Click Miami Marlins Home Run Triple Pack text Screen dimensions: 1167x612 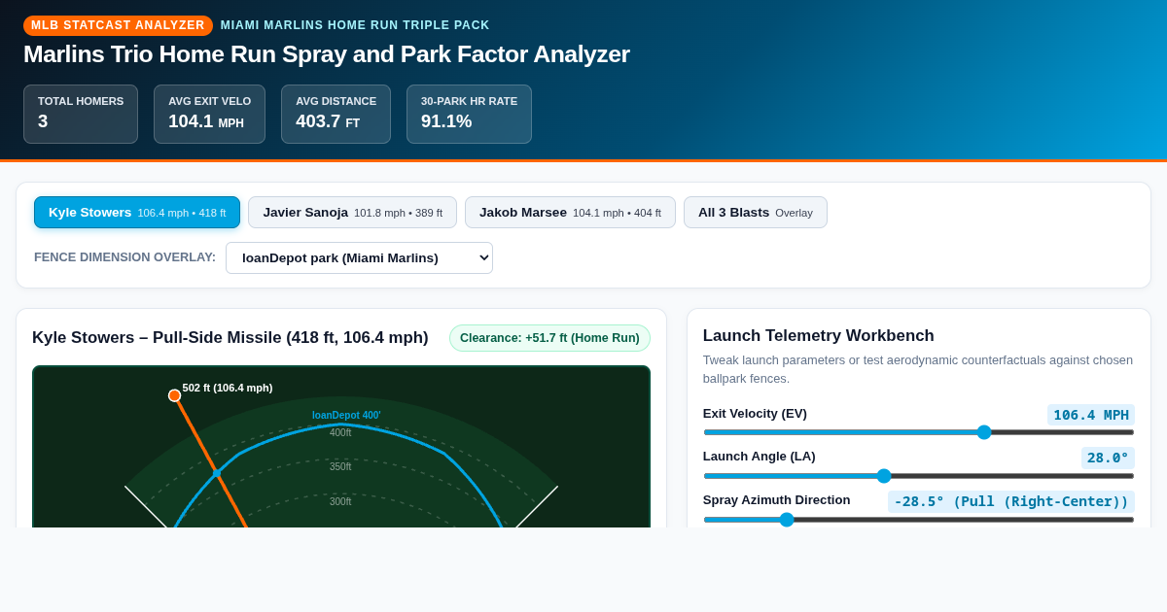355,25
